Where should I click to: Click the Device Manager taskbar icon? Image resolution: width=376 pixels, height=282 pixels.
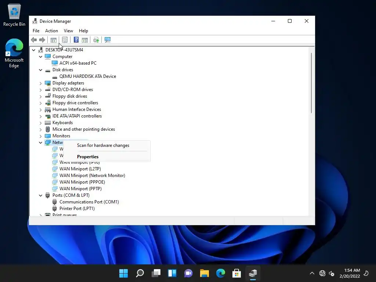[253, 273]
